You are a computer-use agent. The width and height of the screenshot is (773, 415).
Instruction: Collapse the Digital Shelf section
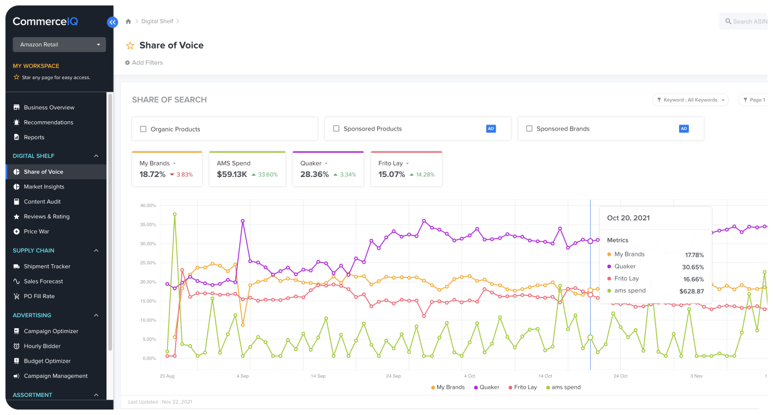click(x=96, y=156)
